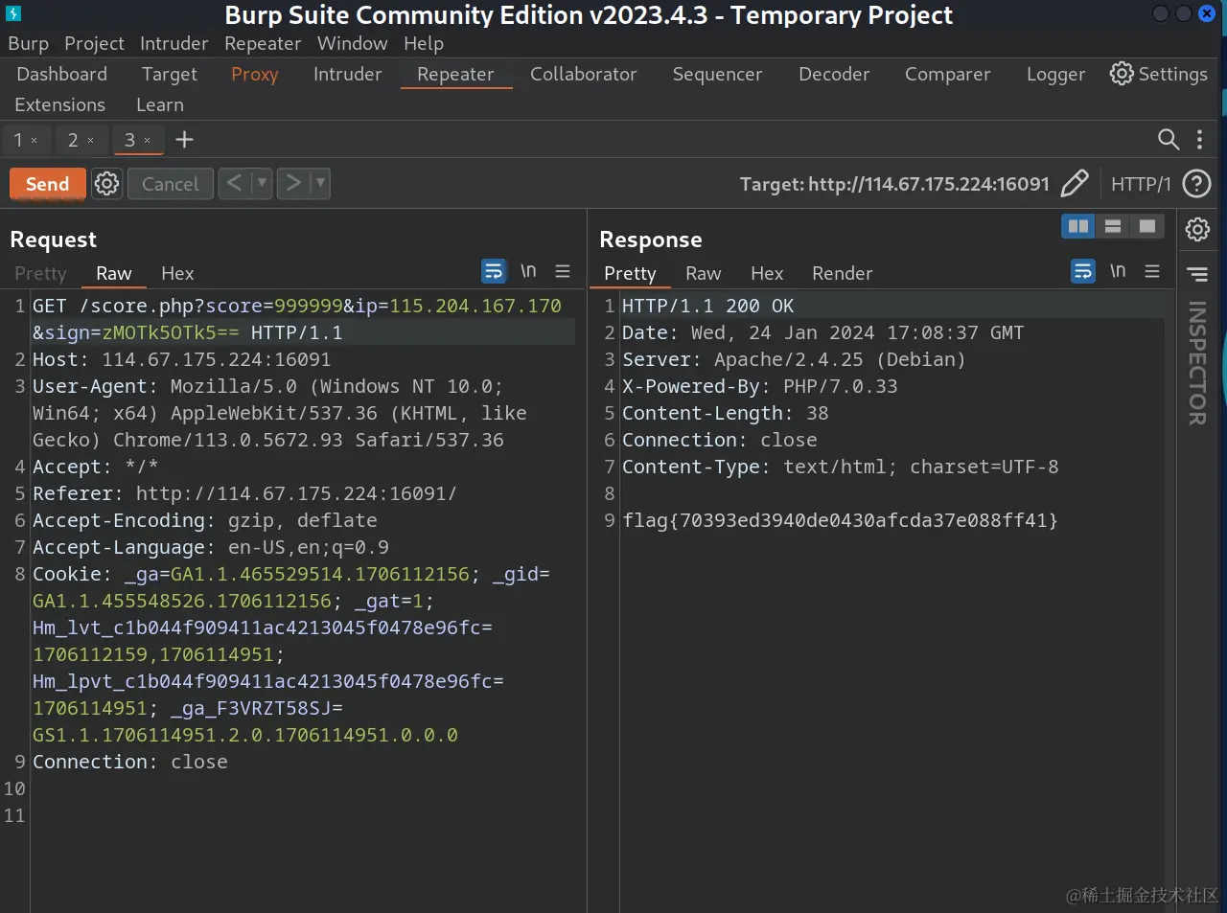Screen dimensions: 1227x913
Task: Select top-bottom split layout view
Action: 1113,226
